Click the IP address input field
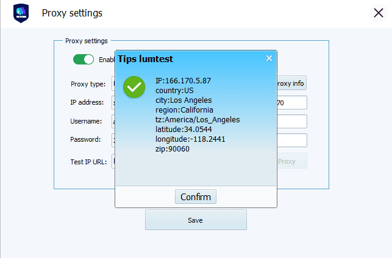Viewport: 392px width, 258px height. [113, 103]
